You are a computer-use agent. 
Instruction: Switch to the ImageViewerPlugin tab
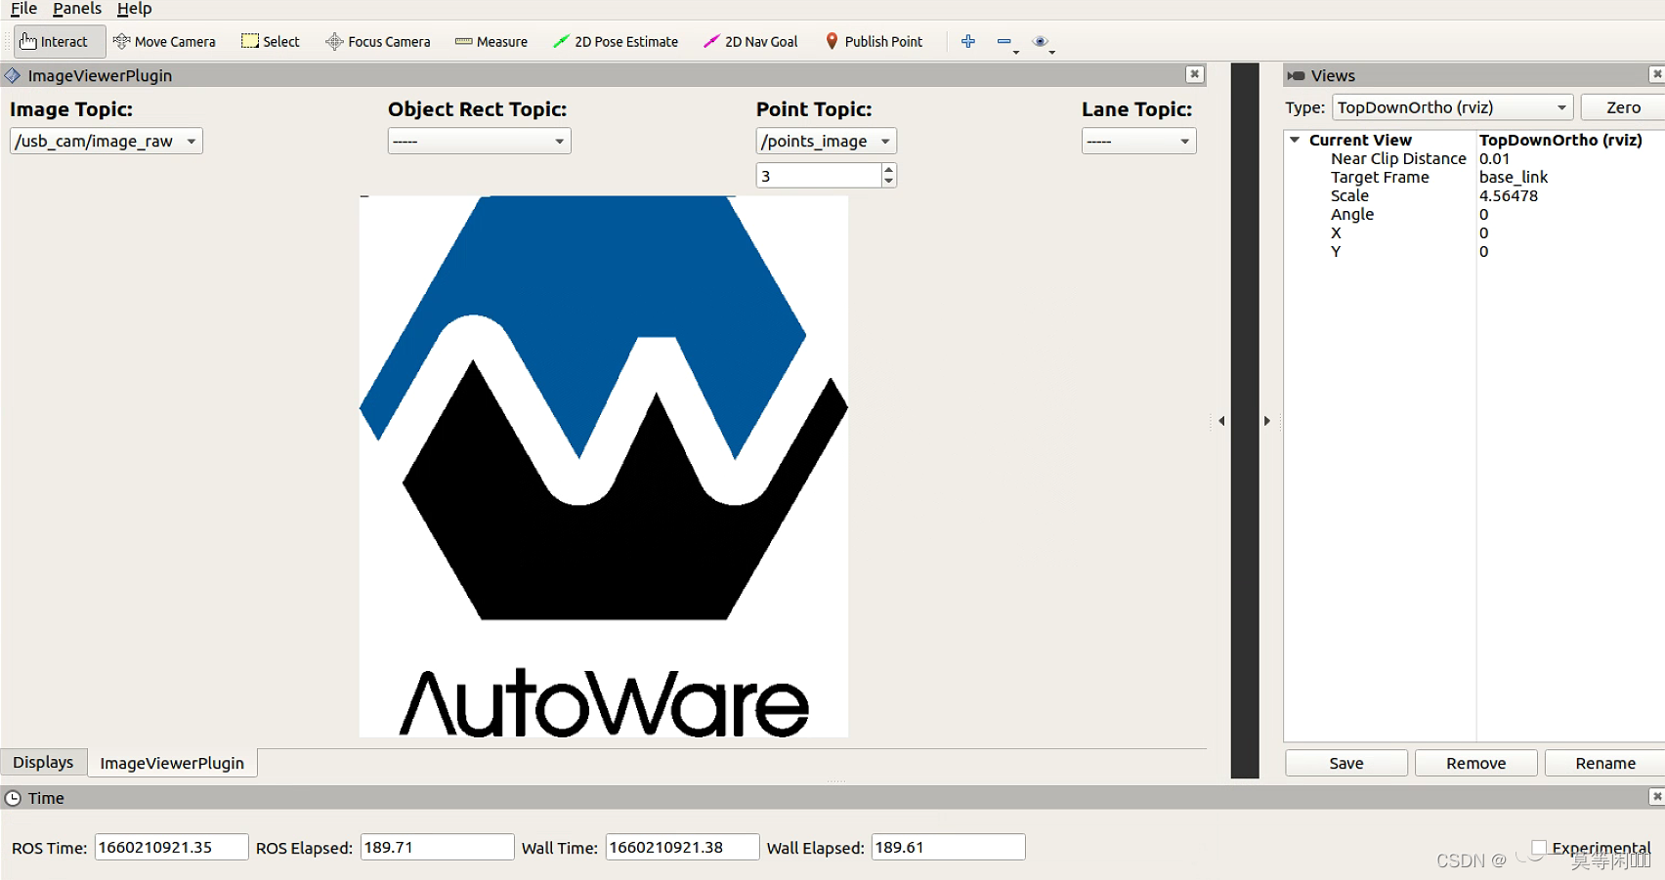point(172,763)
